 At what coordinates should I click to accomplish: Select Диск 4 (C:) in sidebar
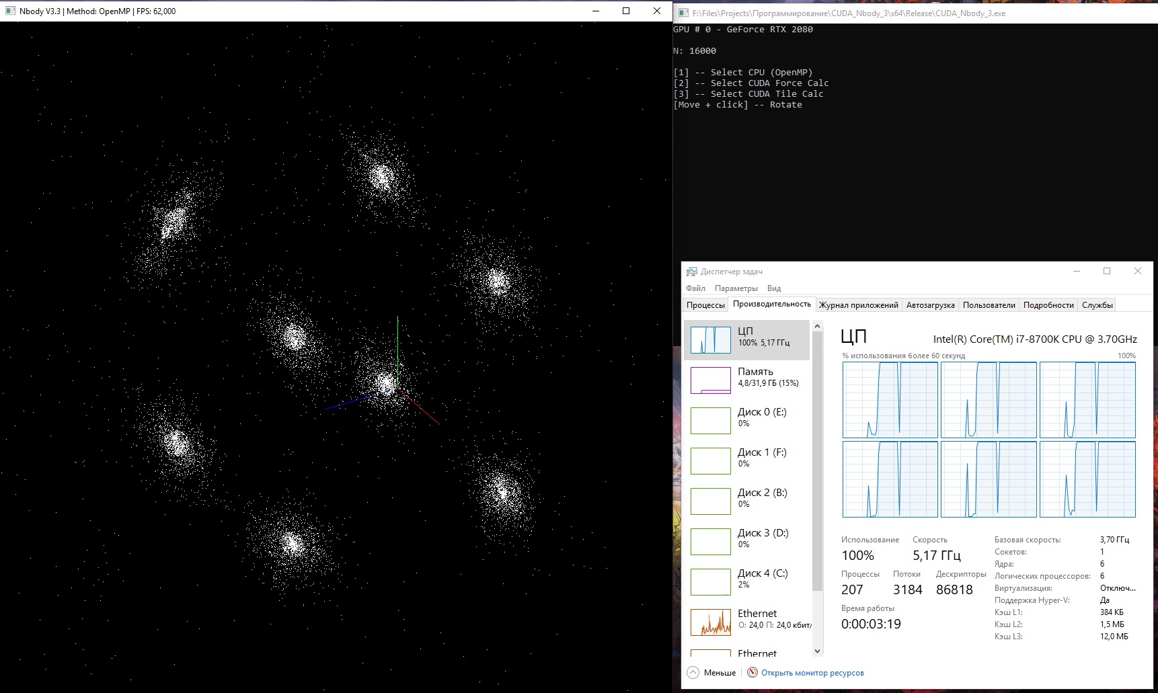coord(746,581)
